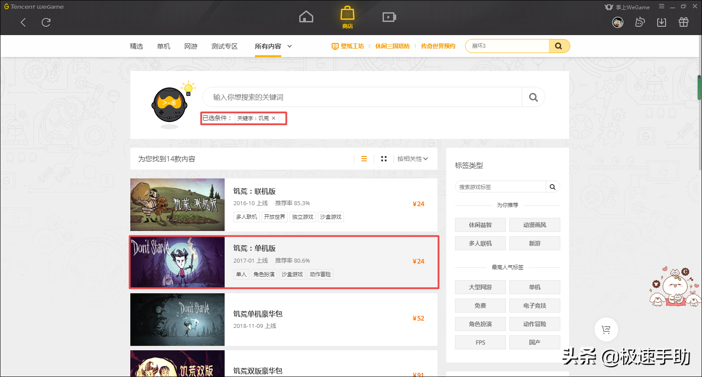Open the video section icon in top bar
This screenshot has height=377, width=702.
(389, 17)
